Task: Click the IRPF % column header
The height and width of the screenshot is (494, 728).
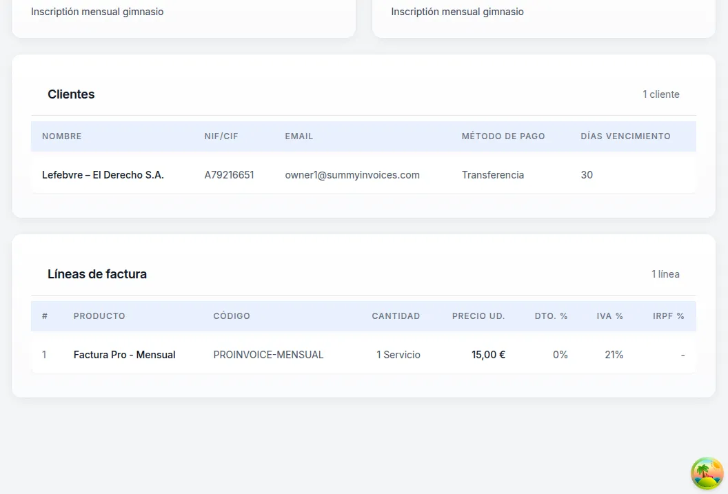Action: [x=668, y=316]
